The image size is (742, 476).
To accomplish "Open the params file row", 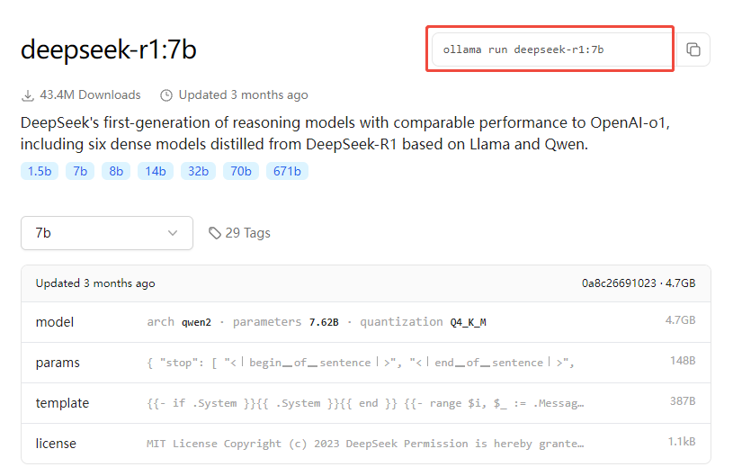I will click(366, 363).
